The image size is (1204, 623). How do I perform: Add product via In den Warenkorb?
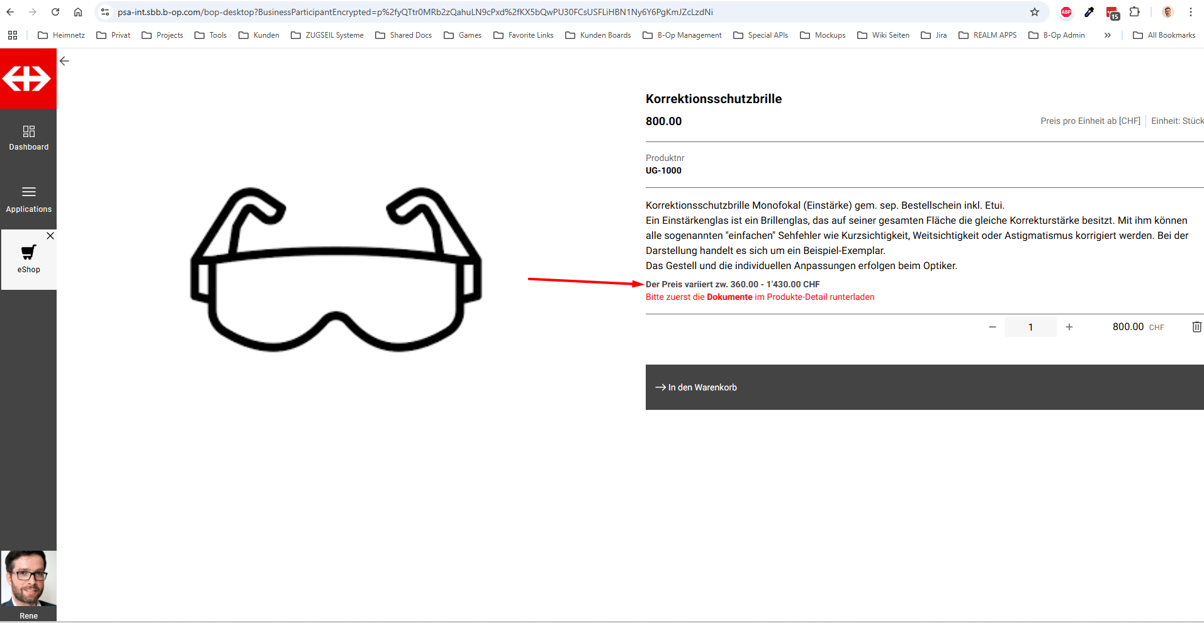924,387
